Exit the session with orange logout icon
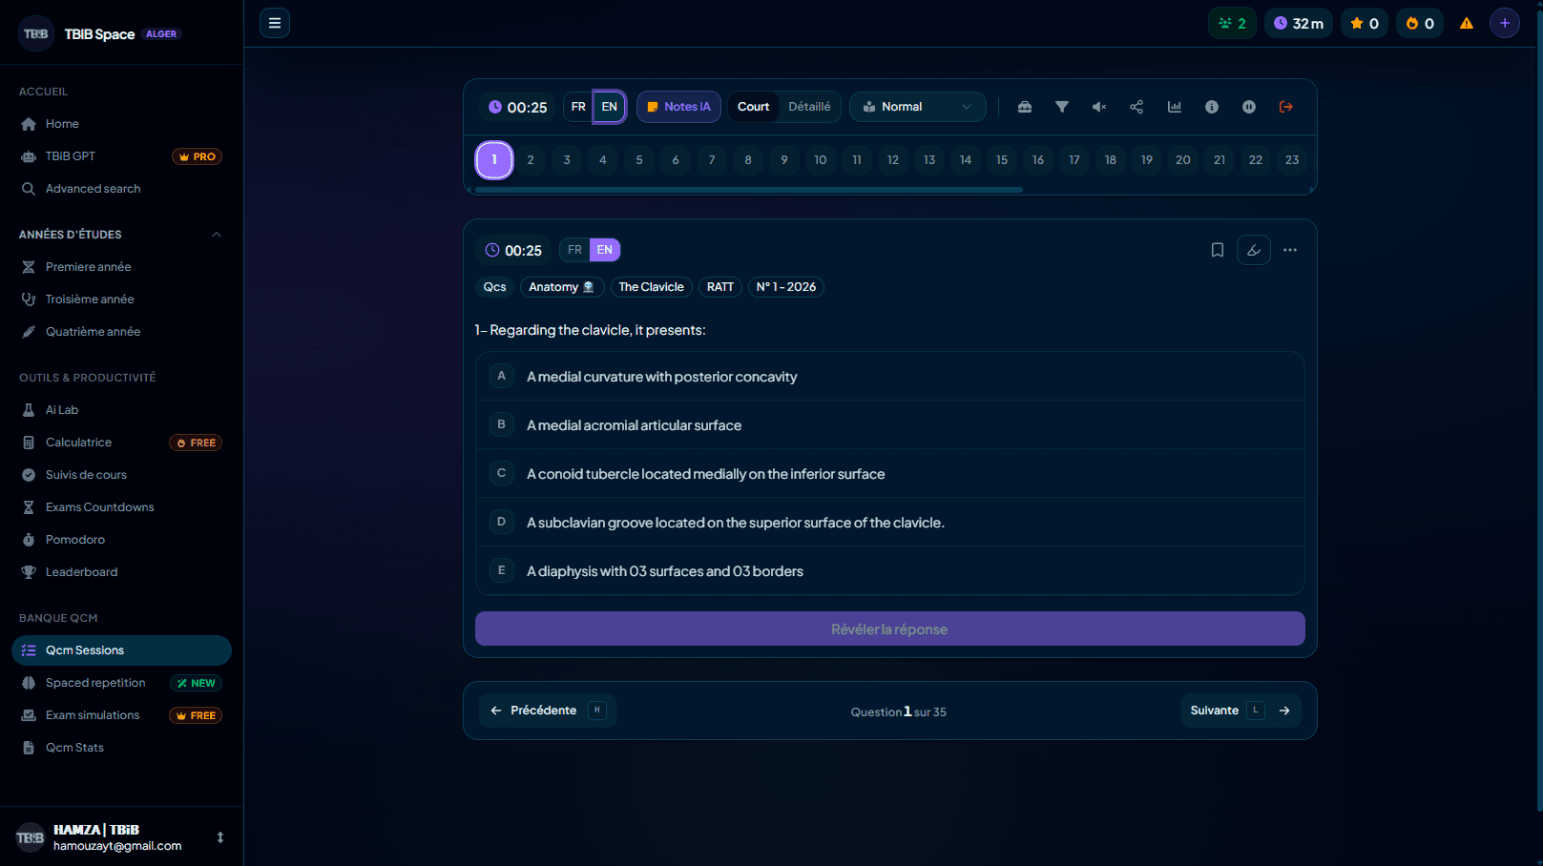The image size is (1543, 866). point(1286,107)
